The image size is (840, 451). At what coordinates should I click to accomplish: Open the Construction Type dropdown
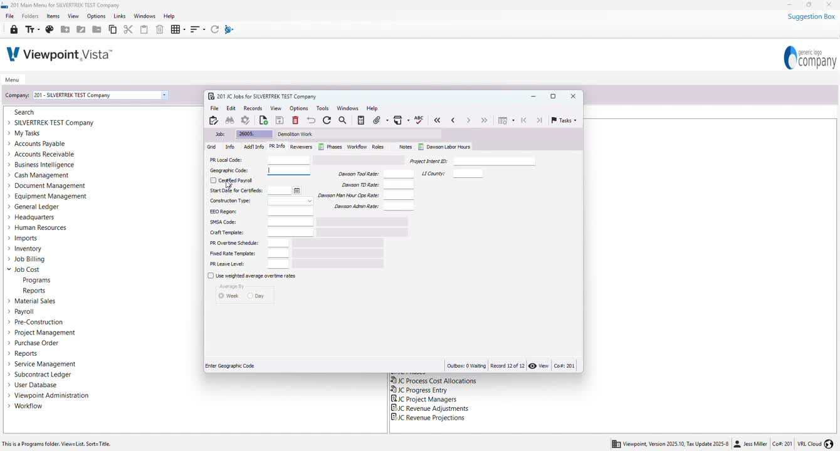310,201
